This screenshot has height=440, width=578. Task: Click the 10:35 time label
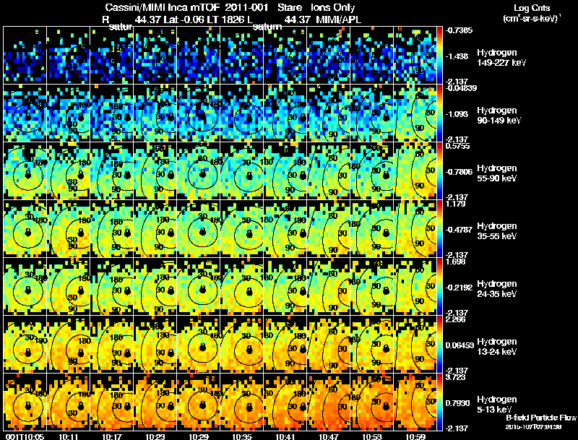(x=242, y=436)
